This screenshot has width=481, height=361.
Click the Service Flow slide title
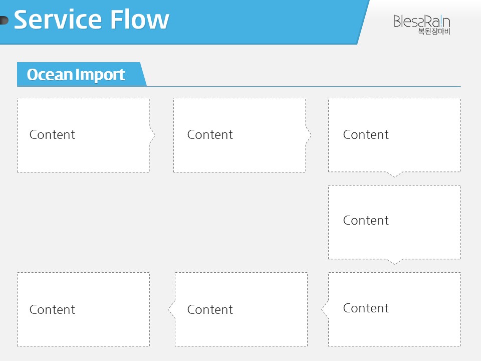click(91, 20)
